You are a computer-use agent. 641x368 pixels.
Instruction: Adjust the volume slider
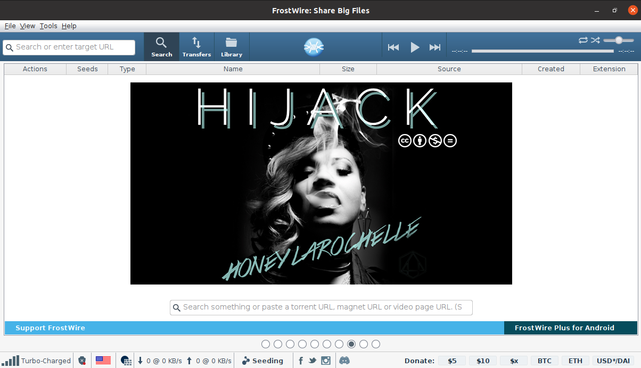coord(619,40)
